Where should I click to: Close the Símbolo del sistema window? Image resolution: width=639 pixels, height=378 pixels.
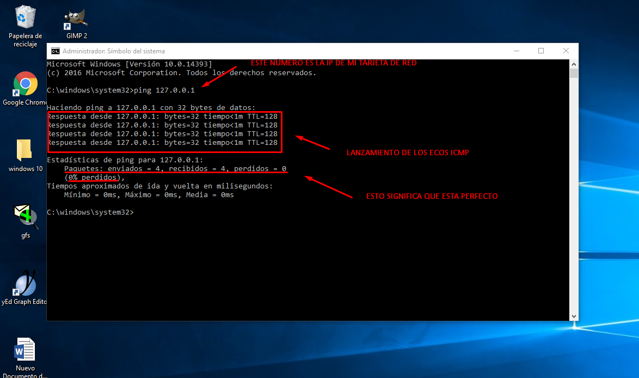click(x=566, y=51)
